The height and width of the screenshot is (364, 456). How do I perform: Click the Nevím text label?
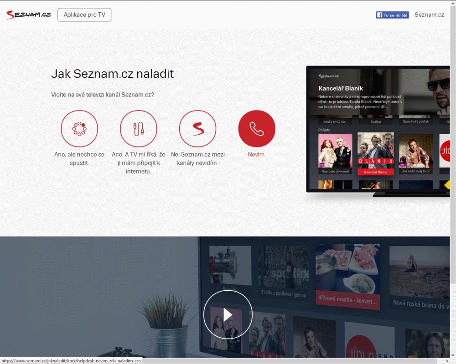tap(257, 154)
